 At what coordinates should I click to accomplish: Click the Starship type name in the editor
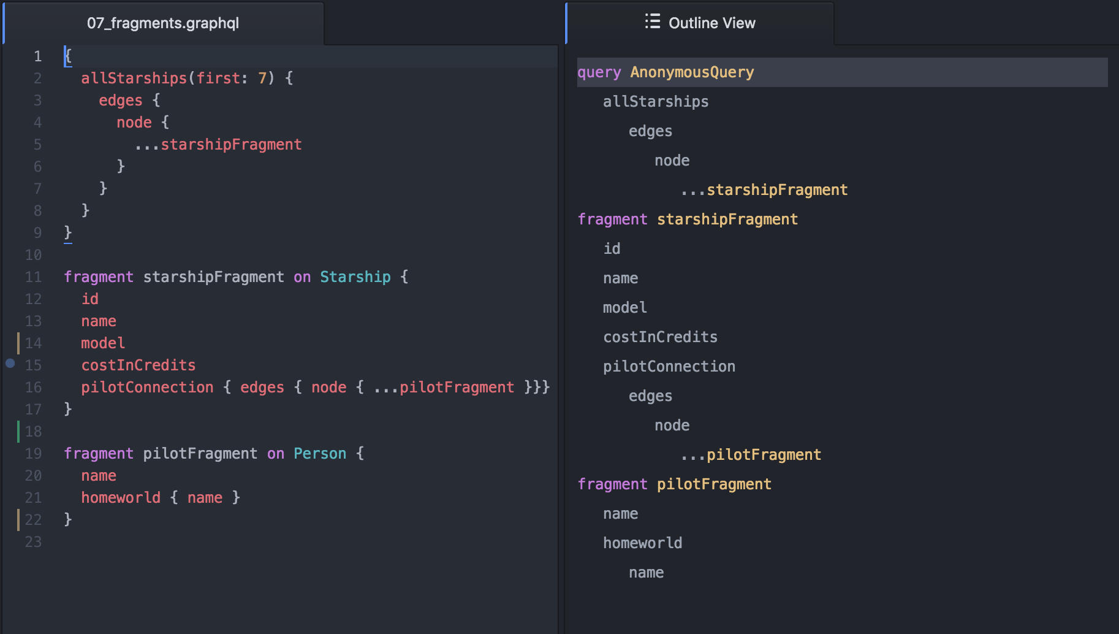355,277
